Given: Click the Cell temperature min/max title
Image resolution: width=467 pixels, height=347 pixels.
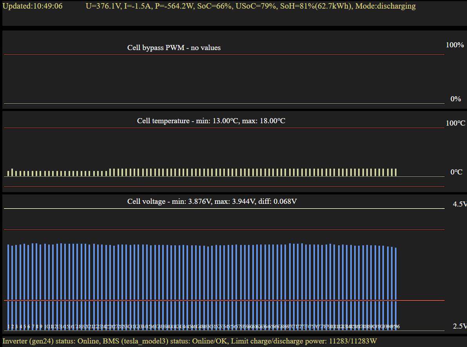Looking at the screenshot, I should (x=211, y=121).
